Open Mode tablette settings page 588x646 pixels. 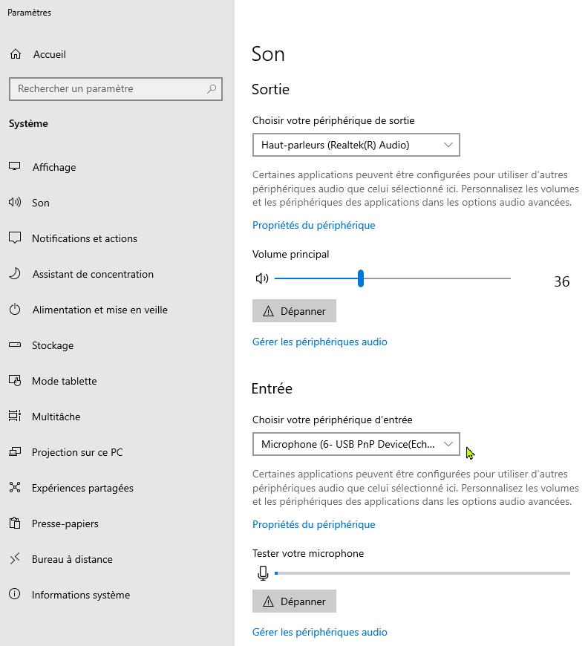coord(64,381)
